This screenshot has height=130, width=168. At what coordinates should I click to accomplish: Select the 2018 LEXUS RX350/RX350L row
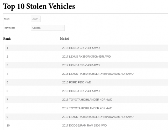87,74
